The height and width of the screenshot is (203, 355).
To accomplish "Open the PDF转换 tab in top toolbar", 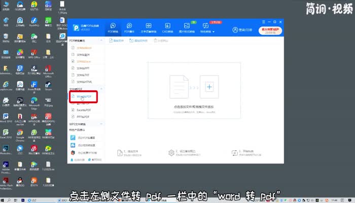I will (113, 28).
